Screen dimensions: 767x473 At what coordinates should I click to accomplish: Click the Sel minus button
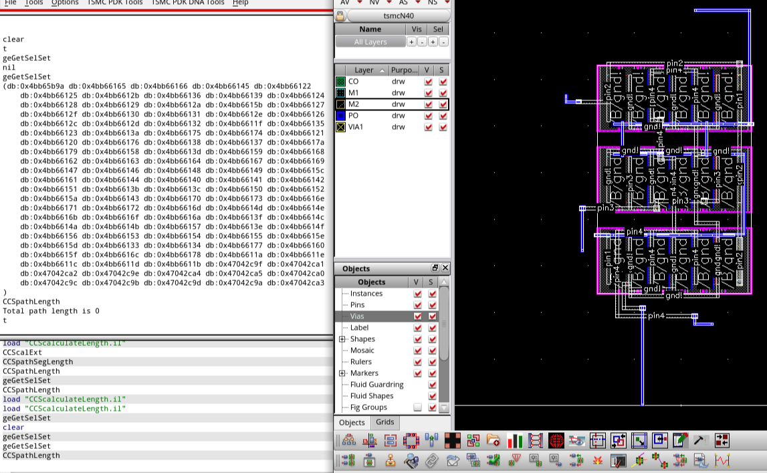pyautogui.click(x=443, y=42)
